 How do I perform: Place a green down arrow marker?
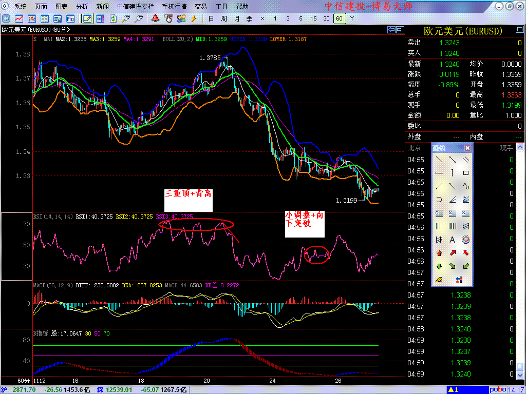[439, 266]
